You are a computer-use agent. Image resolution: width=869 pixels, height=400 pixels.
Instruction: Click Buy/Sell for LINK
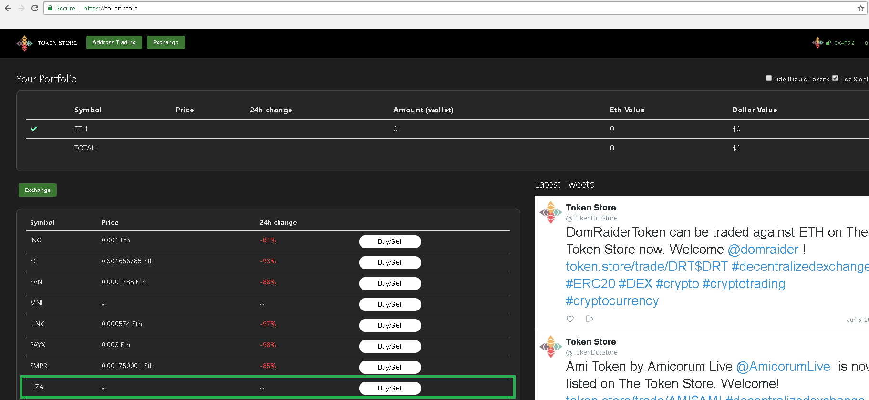tap(390, 325)
